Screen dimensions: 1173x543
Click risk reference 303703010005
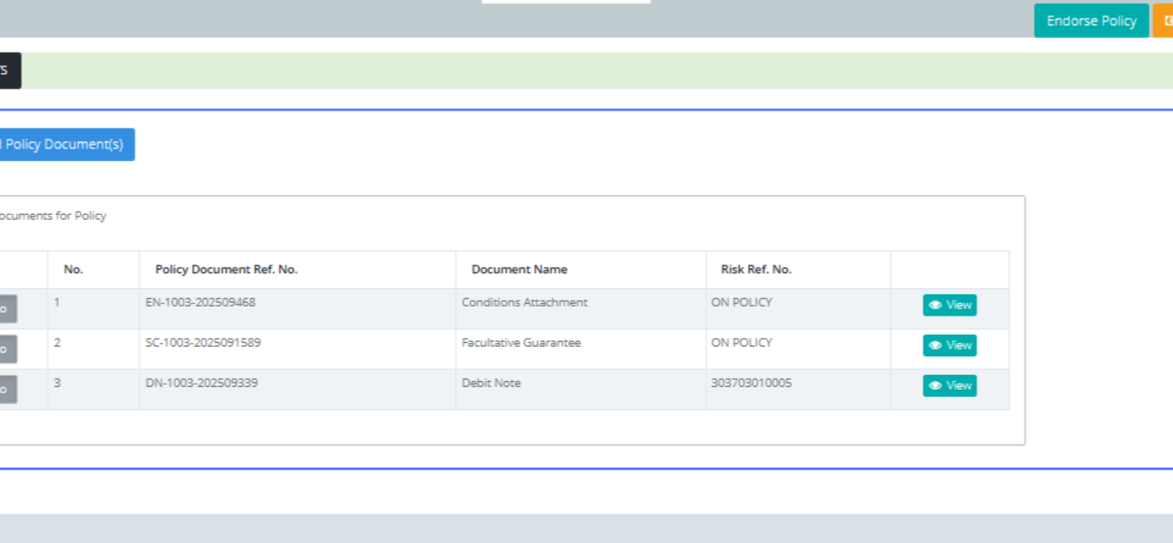[751, 383]
